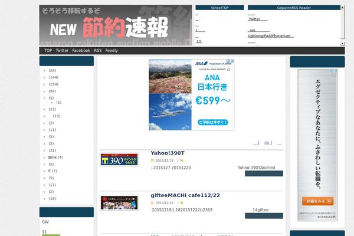The height and width of the screenshot is (236, 354).
Task: Open the Facebook navigation link
Action: (x=81, y=51)
